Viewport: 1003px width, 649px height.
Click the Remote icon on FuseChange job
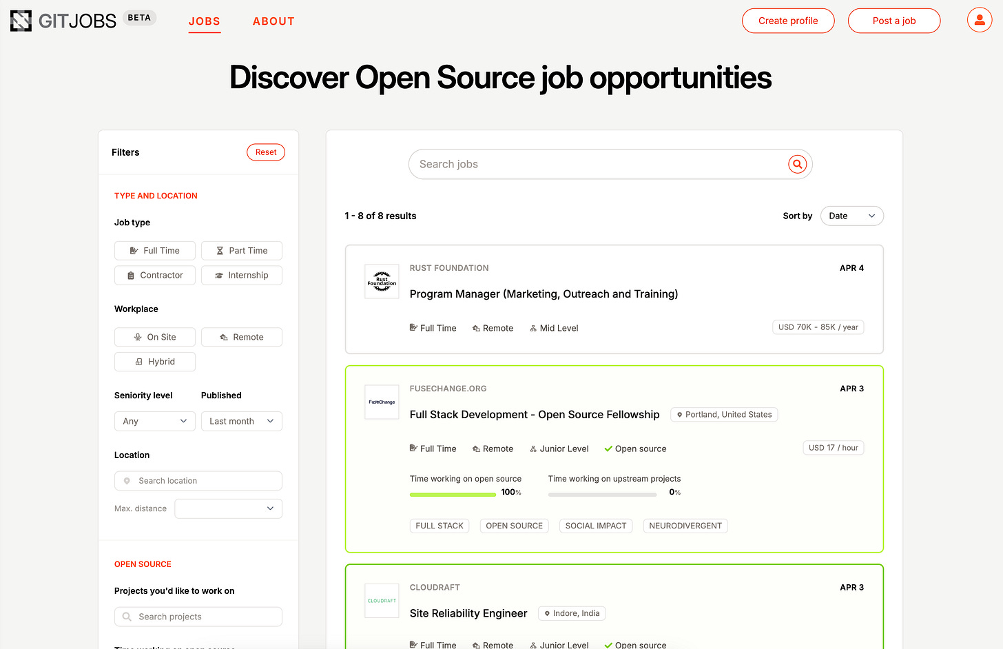(x=476, y=449)
